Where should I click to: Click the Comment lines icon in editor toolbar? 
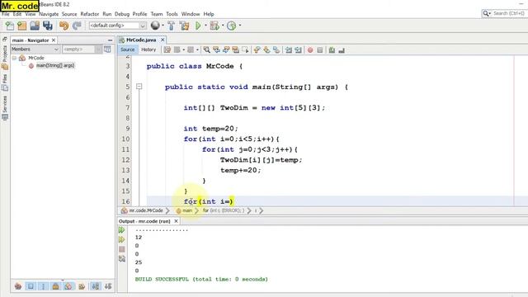point(332,49)
